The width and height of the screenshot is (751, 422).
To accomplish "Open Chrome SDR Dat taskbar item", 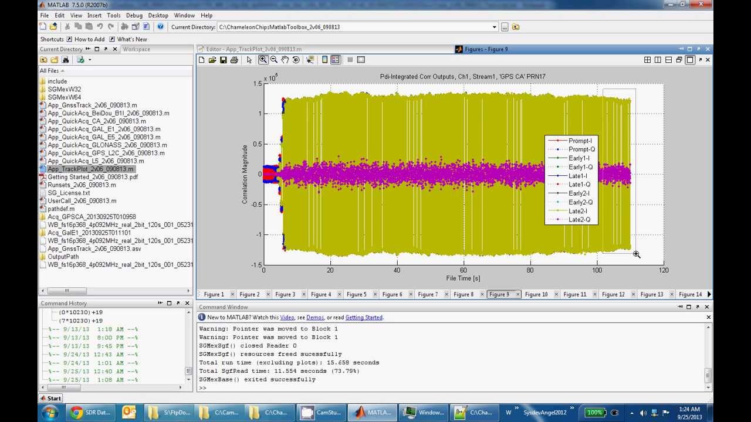I will 91,413.
